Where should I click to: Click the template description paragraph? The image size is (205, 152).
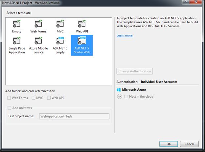pyautogui.click(x=157, y=22)
